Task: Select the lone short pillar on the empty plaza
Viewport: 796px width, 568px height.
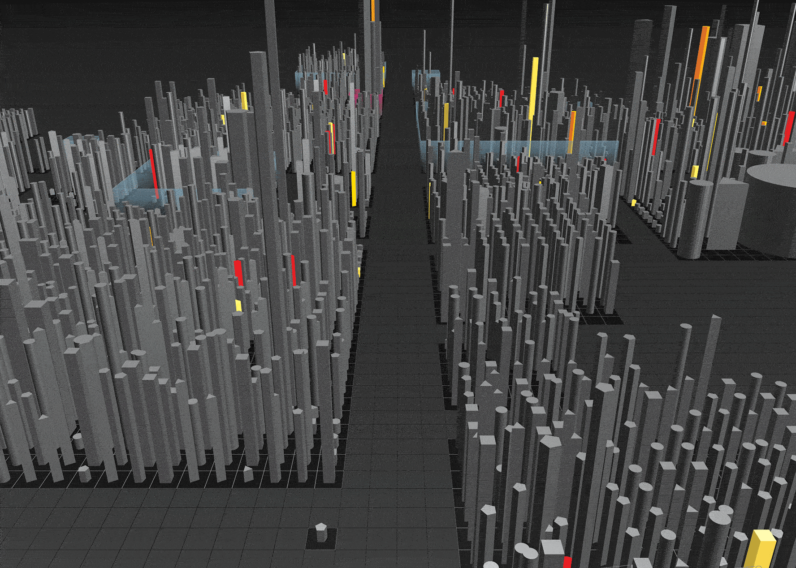Action: coord(321,532)
